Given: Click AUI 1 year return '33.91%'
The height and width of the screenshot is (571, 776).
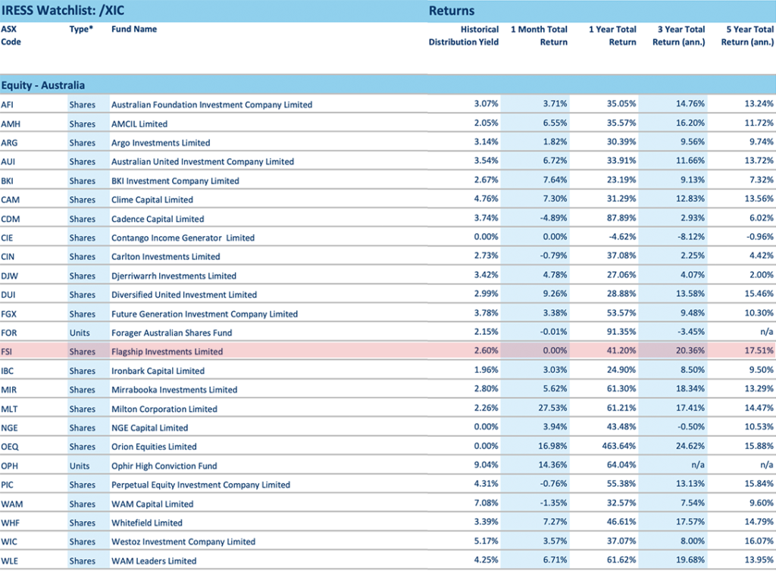Looking at the screenshot, I should pos(621,161).
